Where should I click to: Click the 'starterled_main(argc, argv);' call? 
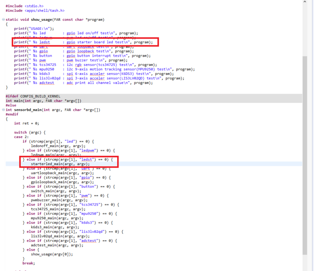[x=60, y=164]
